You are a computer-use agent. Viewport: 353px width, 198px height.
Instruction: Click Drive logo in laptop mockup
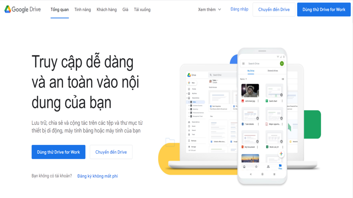[x=192, y=75]
